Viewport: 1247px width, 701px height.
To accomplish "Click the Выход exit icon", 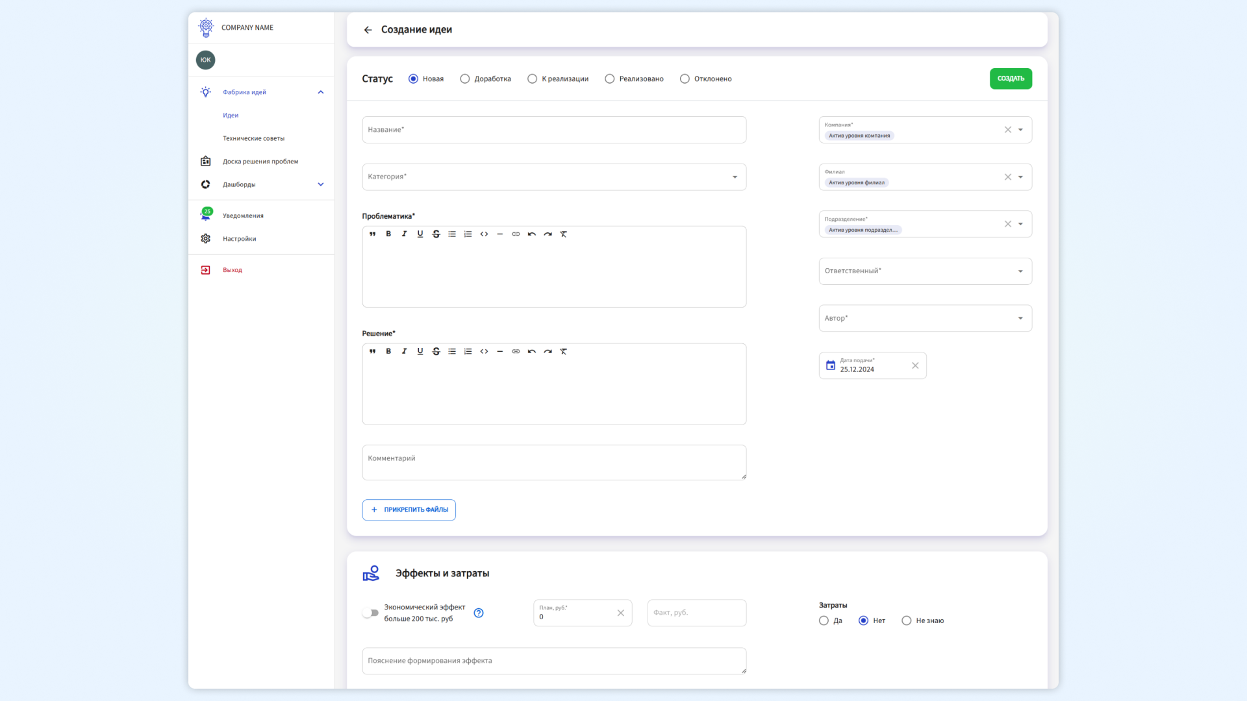I will click(x=205, y=270).
